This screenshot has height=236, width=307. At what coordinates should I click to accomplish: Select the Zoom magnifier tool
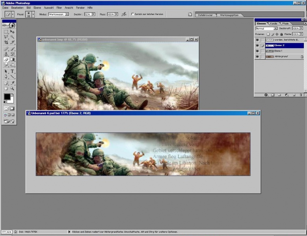click(x=12, y=89)
